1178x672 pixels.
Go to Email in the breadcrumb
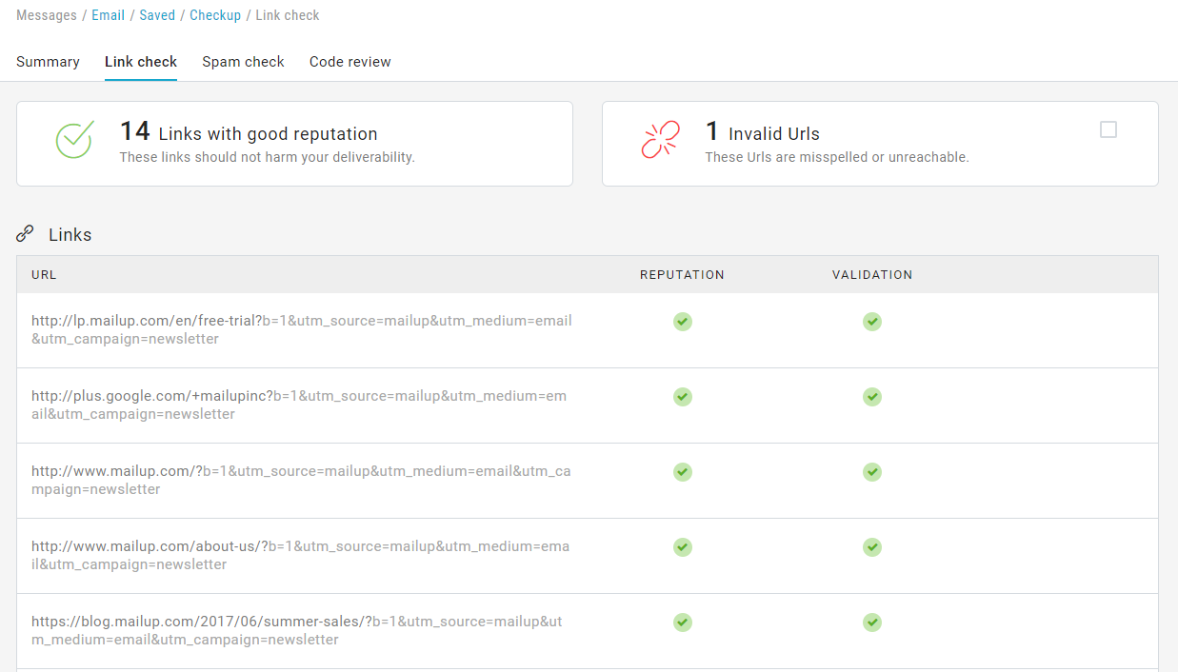[108, 15]
